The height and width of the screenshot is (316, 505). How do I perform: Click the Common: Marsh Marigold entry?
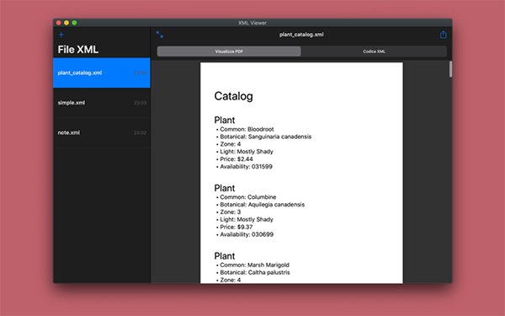(x=254, y=265)
